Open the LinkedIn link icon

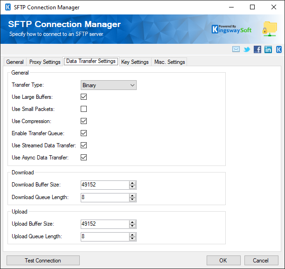(x=268, y=49)
